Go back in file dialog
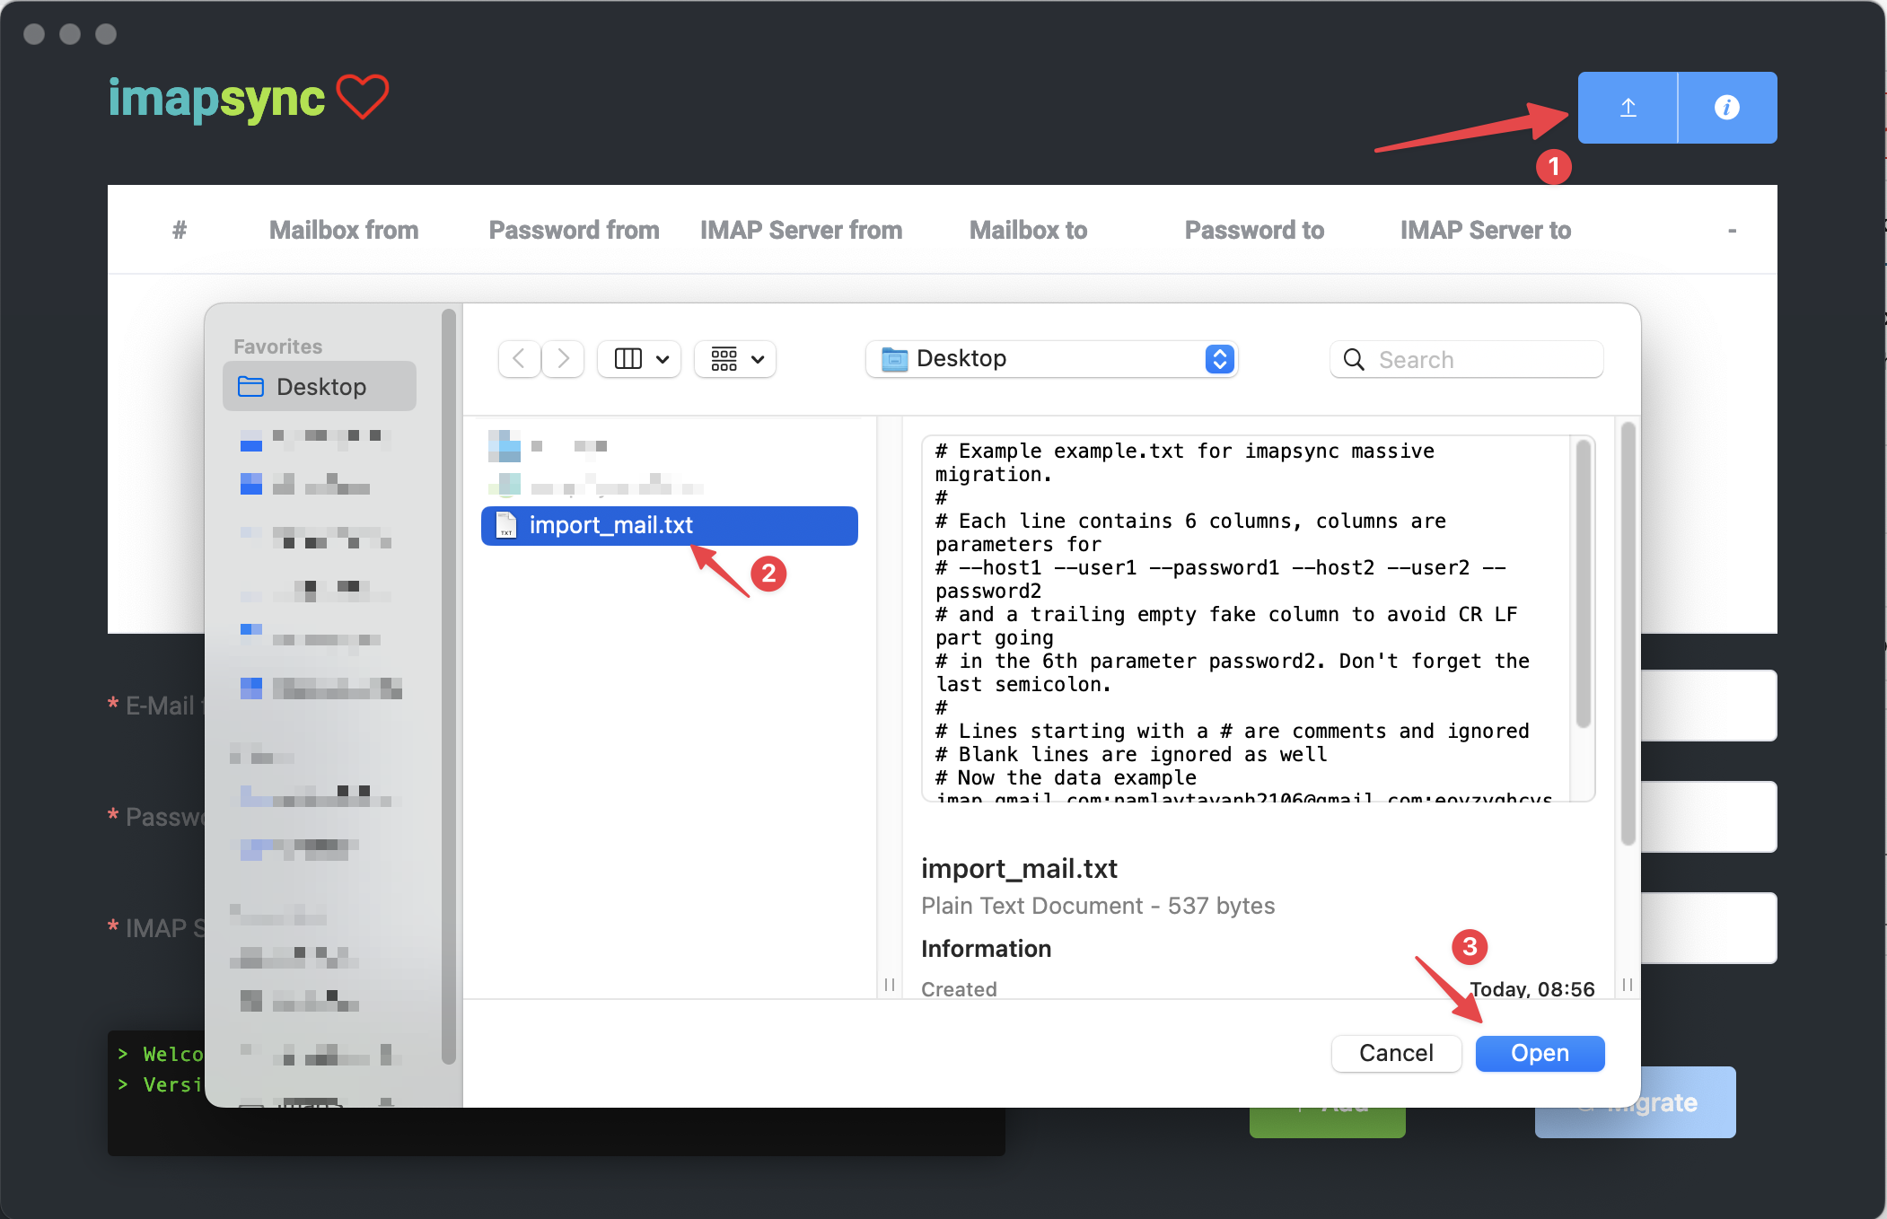Screen dimensions: 1887x1219 coord(519,359)
